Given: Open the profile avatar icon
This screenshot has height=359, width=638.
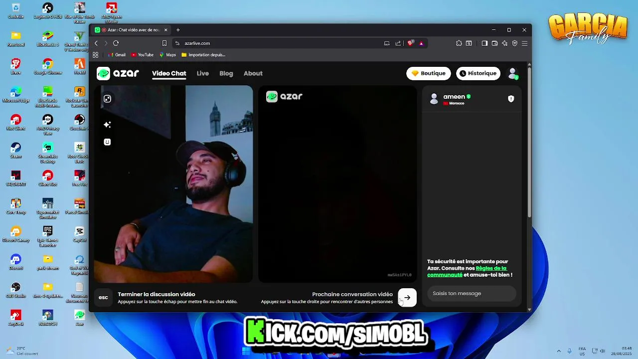Looking at the screenshot, I should (x=512, y=73).
